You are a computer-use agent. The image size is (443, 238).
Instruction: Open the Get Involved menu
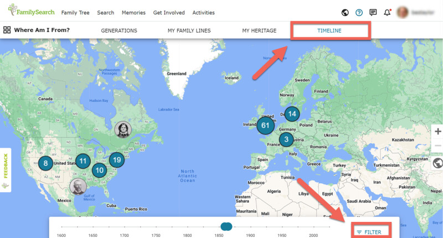169,13
